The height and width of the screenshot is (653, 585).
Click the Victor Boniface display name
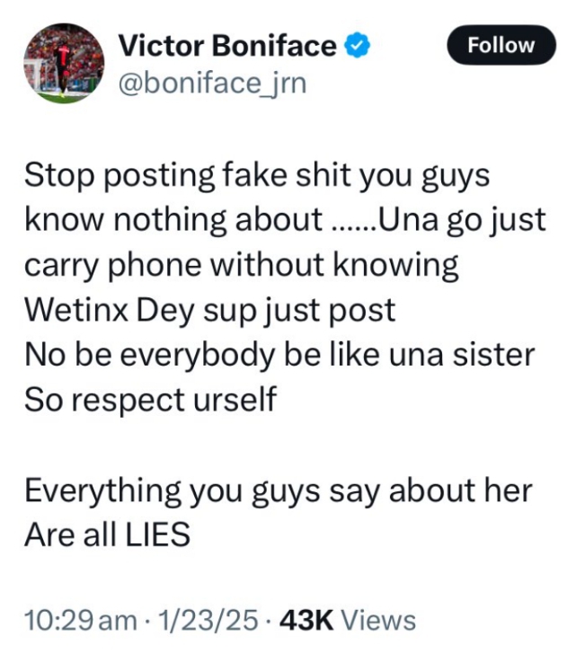point(228,46)
